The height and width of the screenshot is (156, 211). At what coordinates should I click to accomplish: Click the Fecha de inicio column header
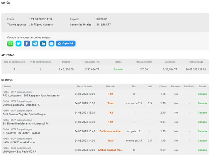(85, 86)
